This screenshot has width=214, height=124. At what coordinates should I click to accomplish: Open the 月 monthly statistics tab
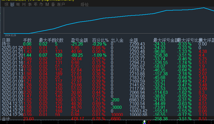tap(24, 4)
